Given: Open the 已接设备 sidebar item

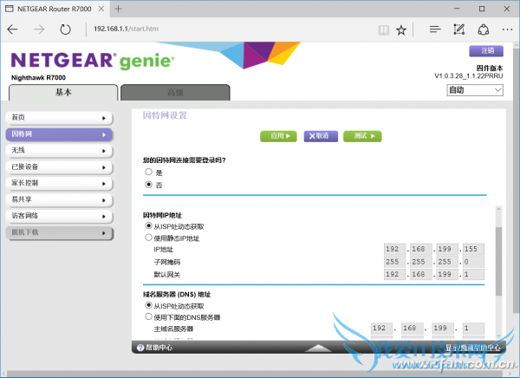Looking at the screenshot, I should tap(59, 167).
